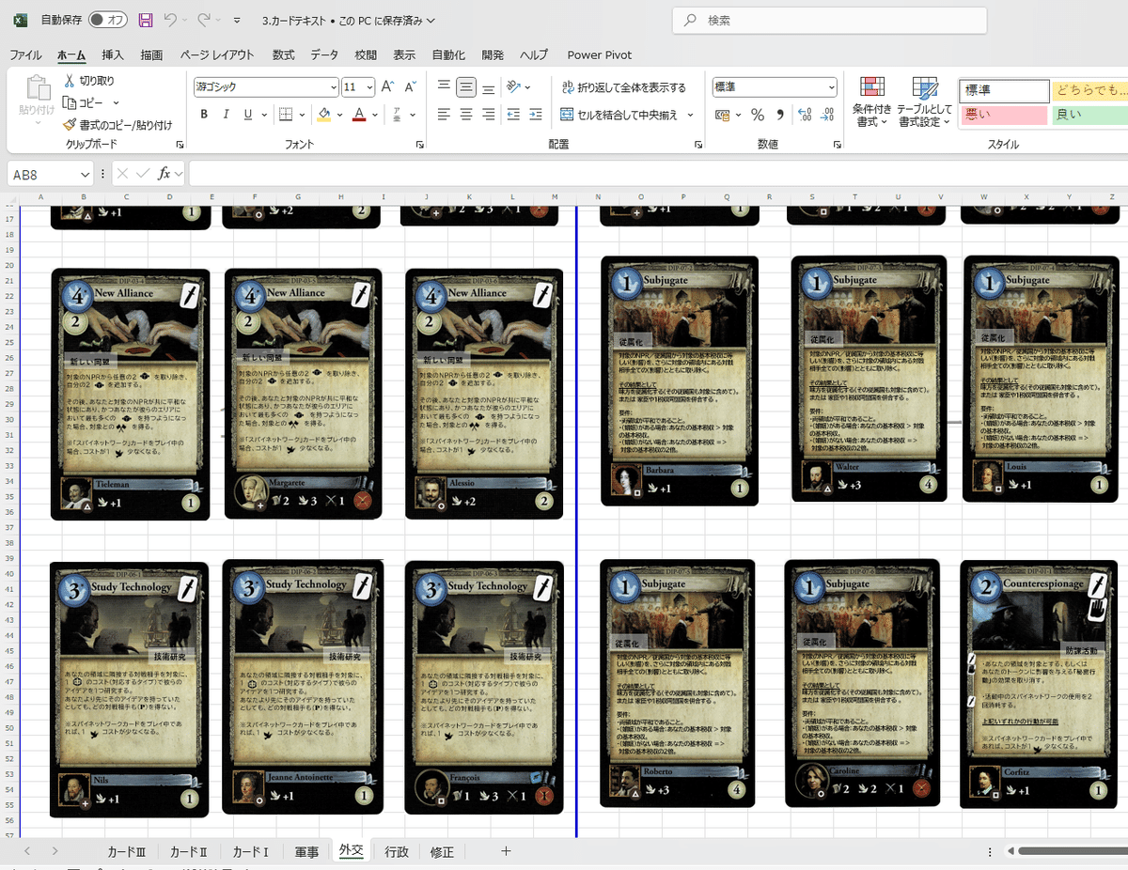This screenshot has width=1128, height=870.
Task: Switch to the データ ribbon tab
Action: pyautogui.click(x=324, y=55)
